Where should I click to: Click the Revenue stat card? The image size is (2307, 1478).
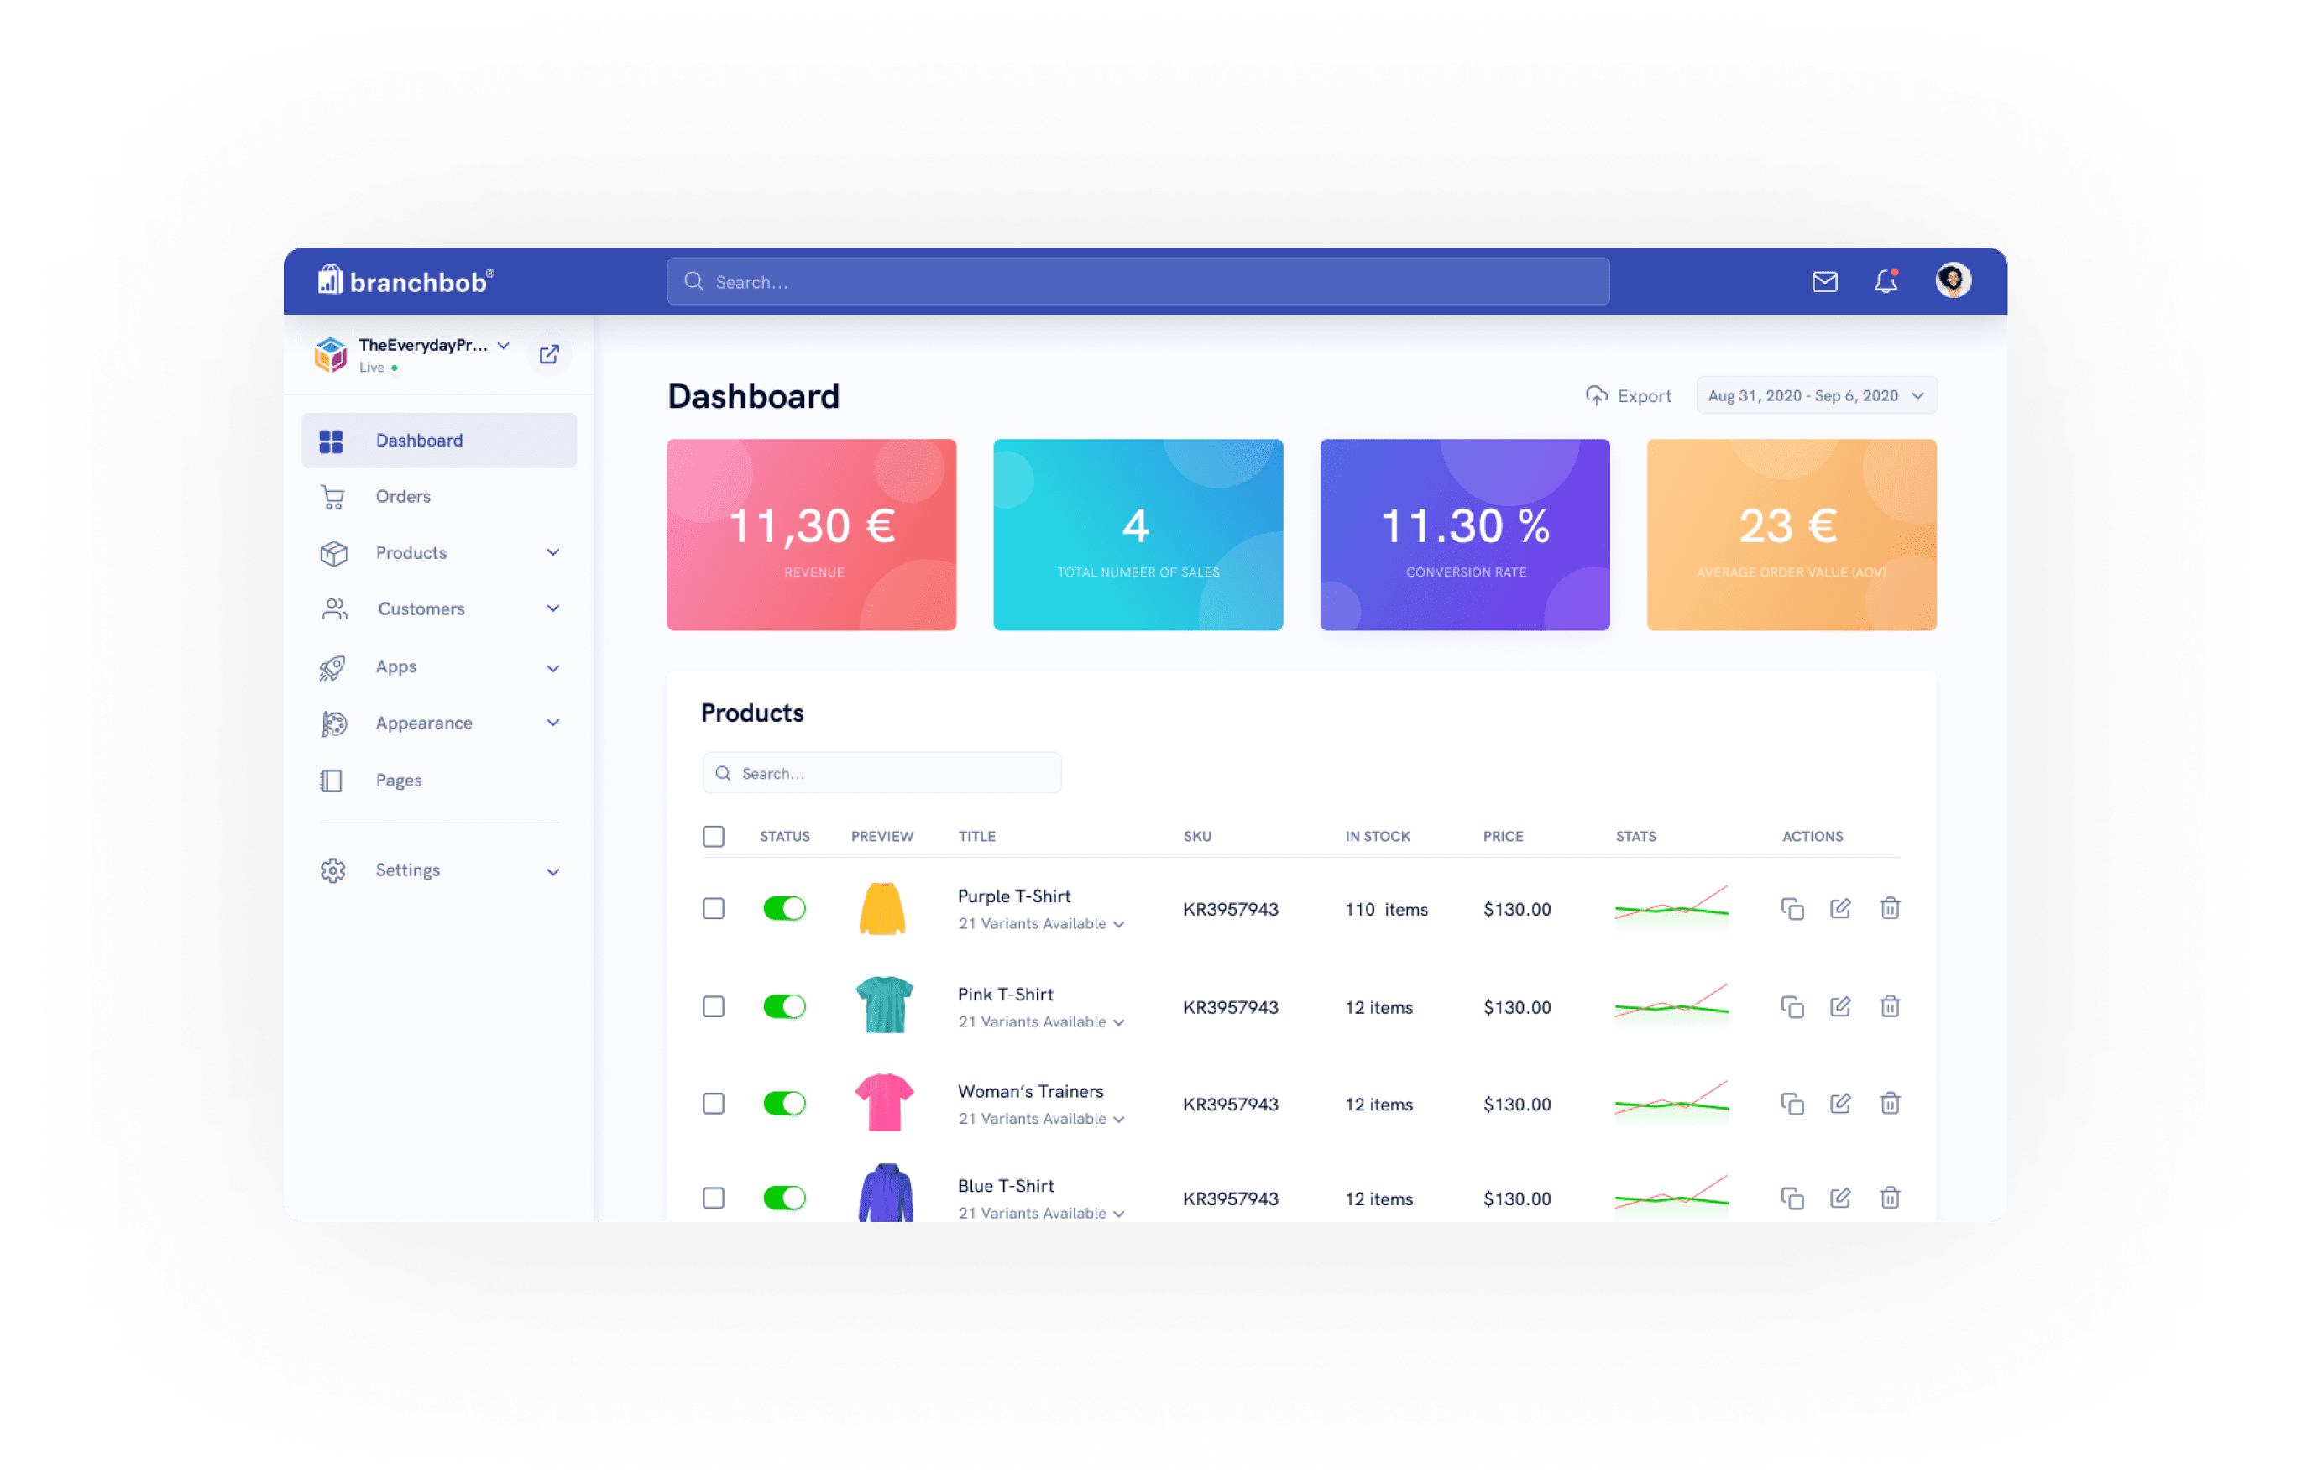811,535
